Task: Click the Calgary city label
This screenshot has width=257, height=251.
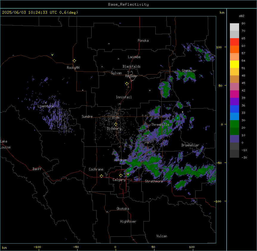Action: pos(119,180)
